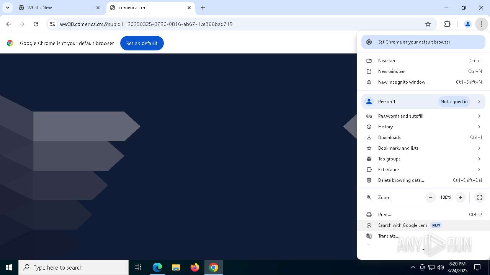Choose Search with Google Lens

(x=423, y=225)
